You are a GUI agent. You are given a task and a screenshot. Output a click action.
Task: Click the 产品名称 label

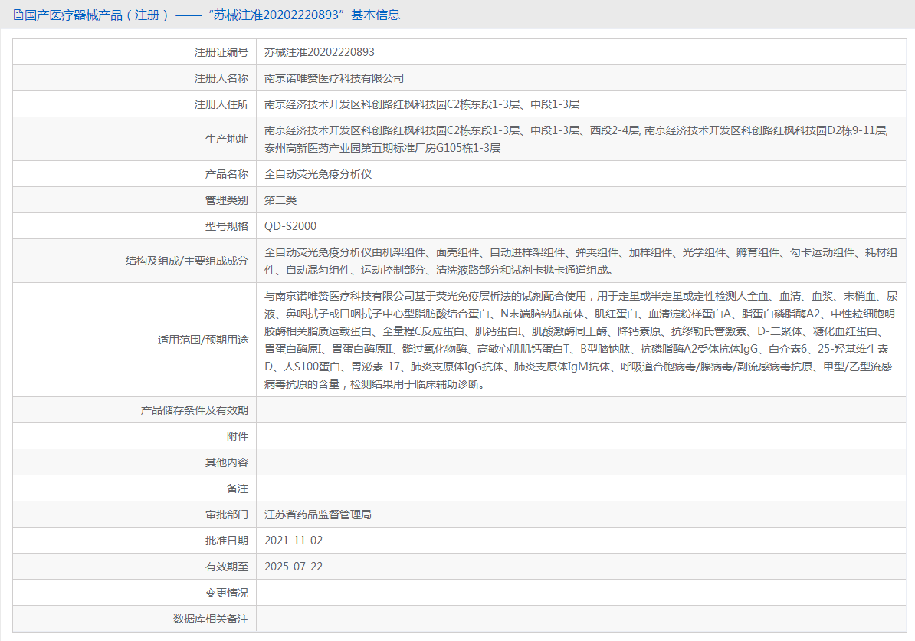tap(226, 174)
